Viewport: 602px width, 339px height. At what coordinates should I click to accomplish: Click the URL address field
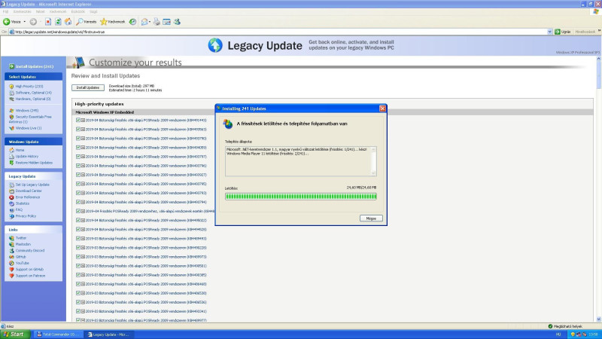278,32
